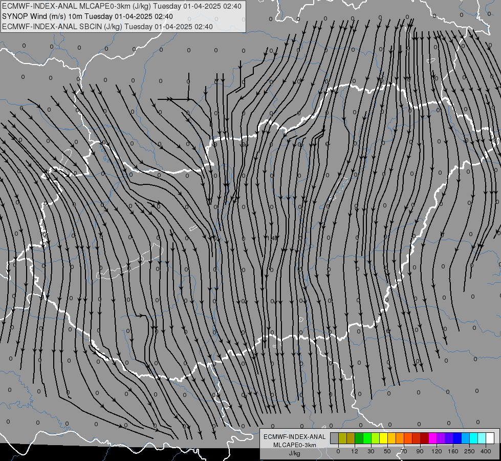The image size is (501, 461).
Task: Click the 90 tick label on color scale
Action: click(420, 451)
